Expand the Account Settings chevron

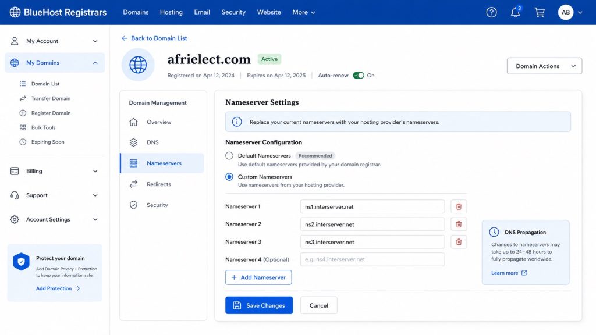pyautogui.click(x=95, y=219)
